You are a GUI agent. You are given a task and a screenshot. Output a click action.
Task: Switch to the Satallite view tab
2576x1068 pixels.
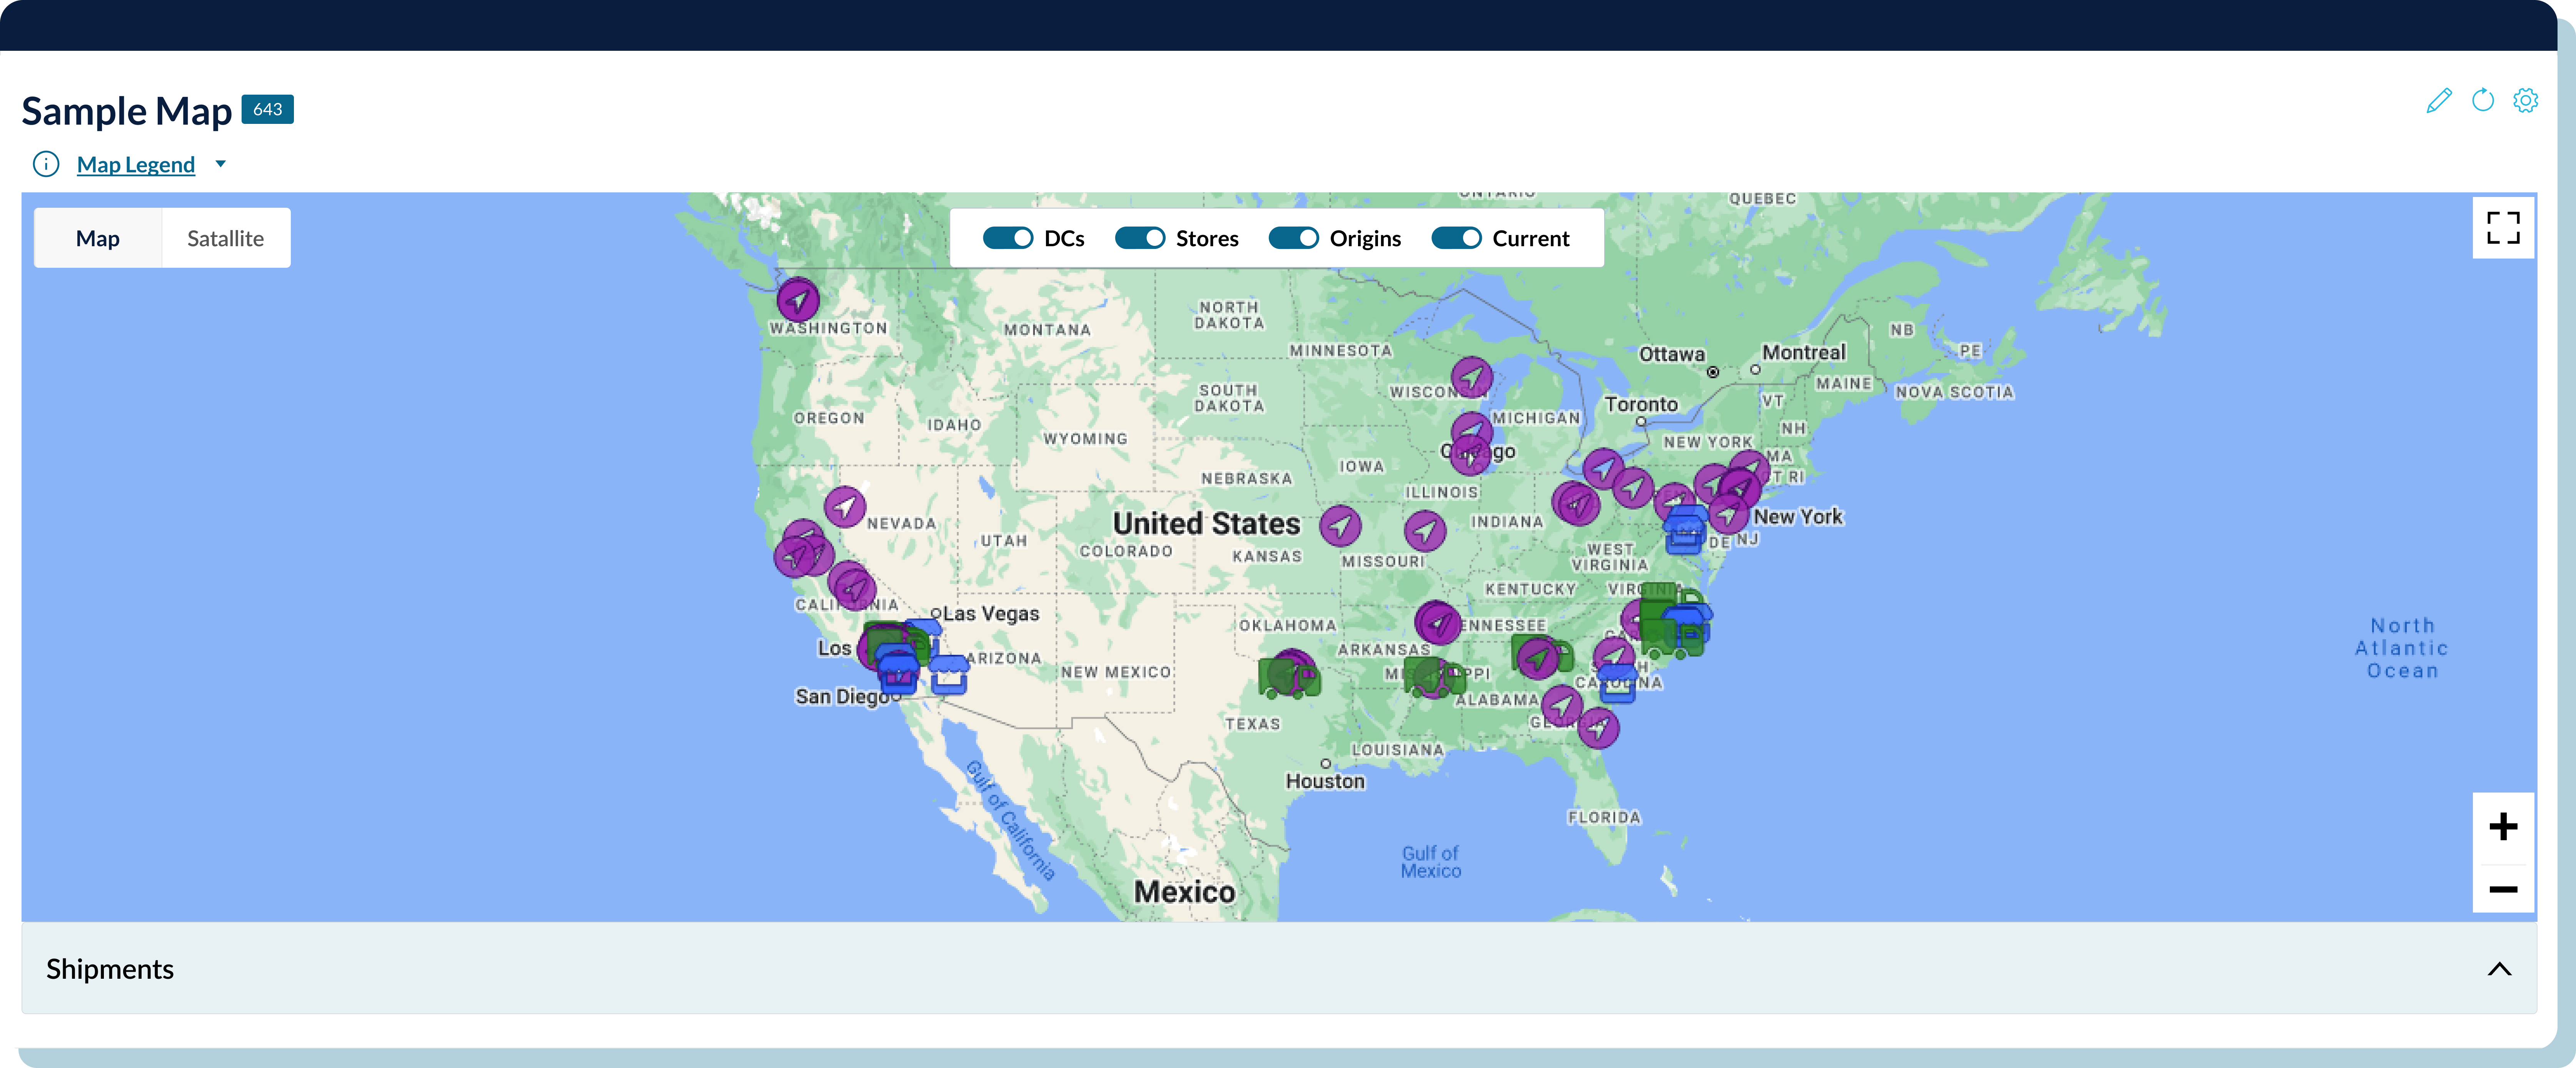coord(225,238)
